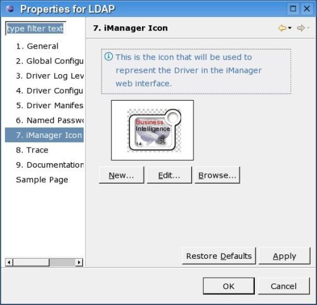Viewport: 317px width, 305px height.
Task: Open the 1. General page
Action: pyautogui.click(x=37, y=46)
